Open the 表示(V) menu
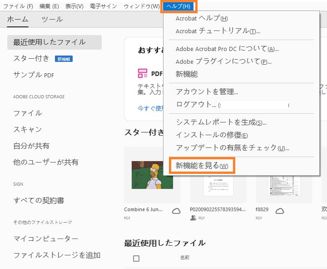This screenshot has width=327, height=269. 74,6
